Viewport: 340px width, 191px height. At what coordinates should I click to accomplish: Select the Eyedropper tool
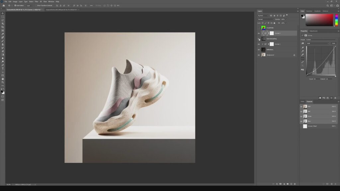[3, 34]
